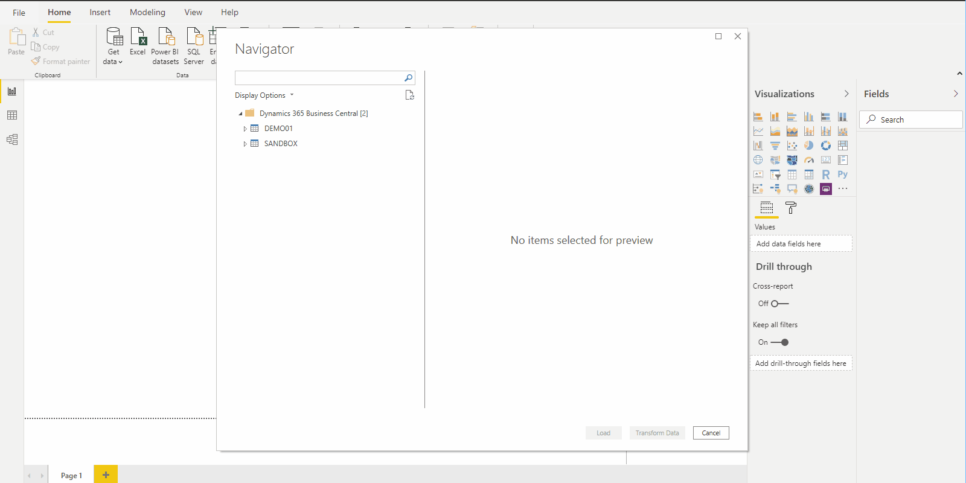
Task: Select the KPI visual
Action: click(x=758, y=174)
